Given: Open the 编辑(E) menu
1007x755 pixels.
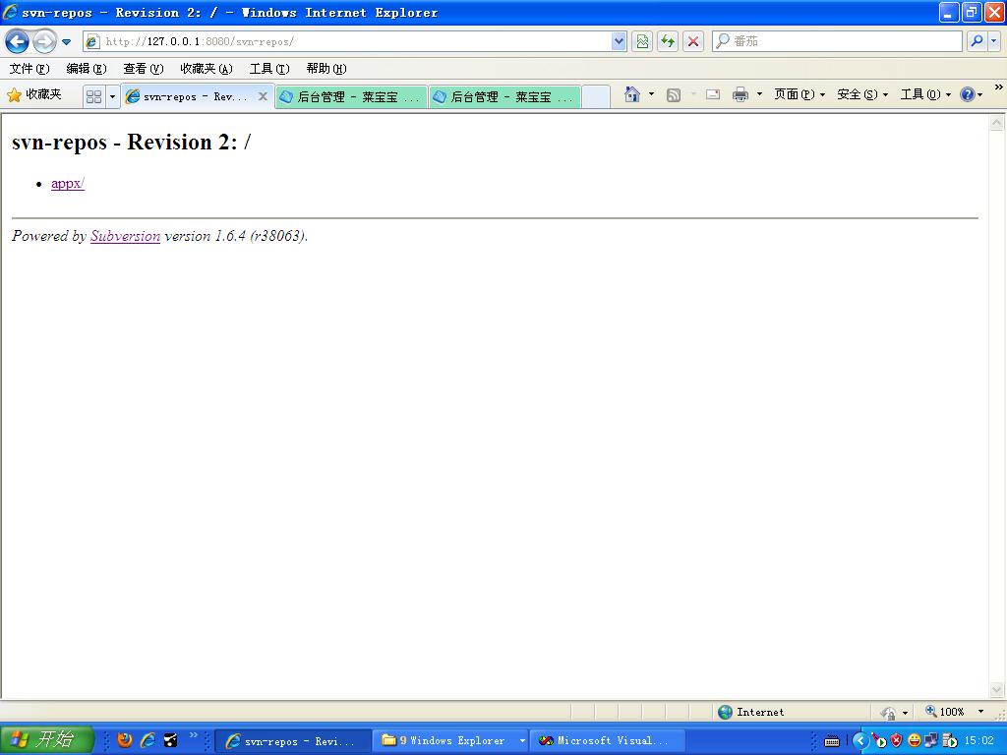Looking at the screenshot, I should point(87,69).
